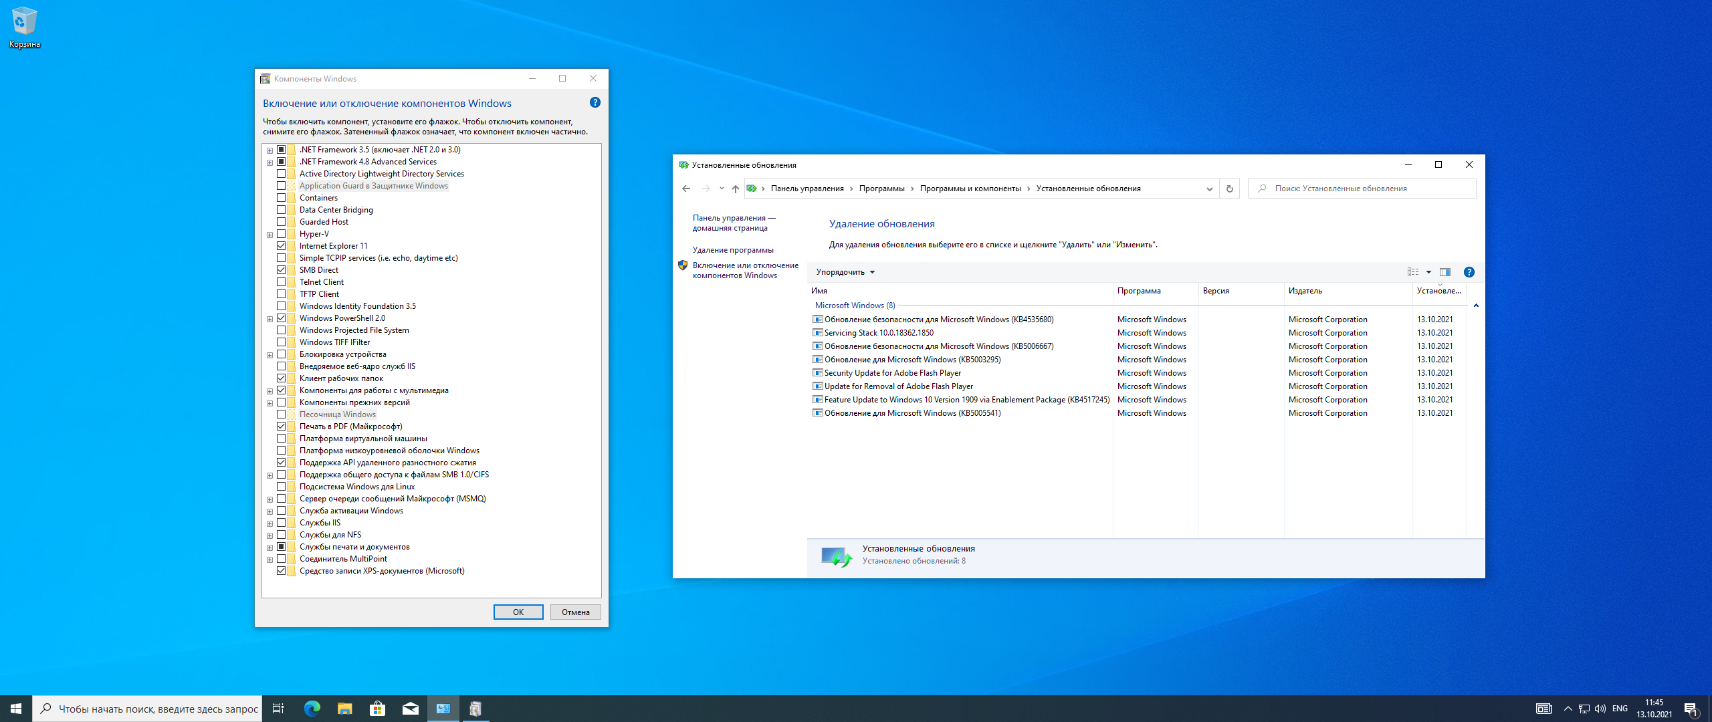This screenshot has width=1712, height=722.
Task: Show hidden tray icons chevron
Action: [1568, 709]
